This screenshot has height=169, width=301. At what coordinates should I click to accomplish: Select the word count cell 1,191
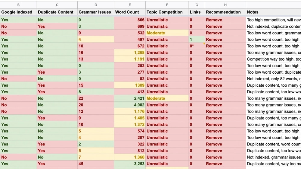(130, 59)
